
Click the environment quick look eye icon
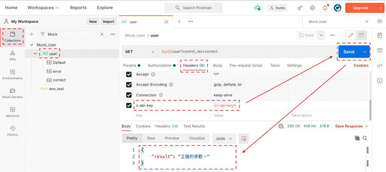pos(380,21)
